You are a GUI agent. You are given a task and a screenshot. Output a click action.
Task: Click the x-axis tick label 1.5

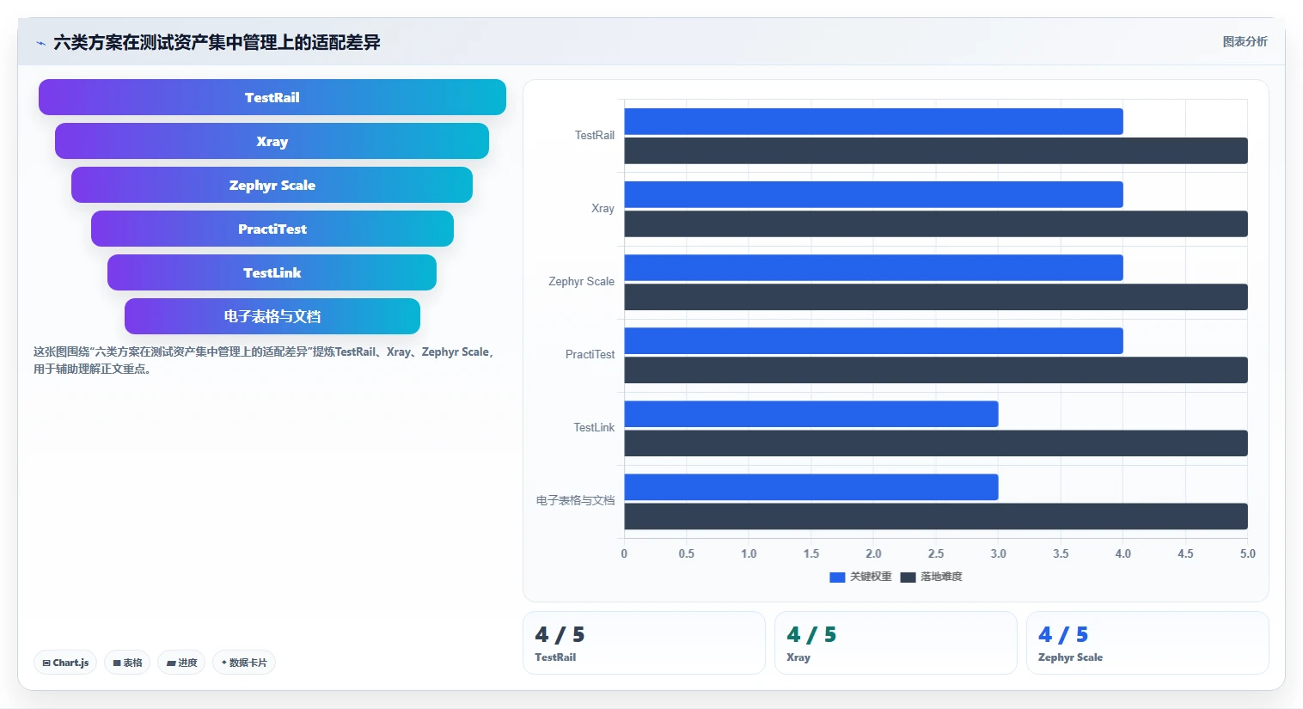811,553
